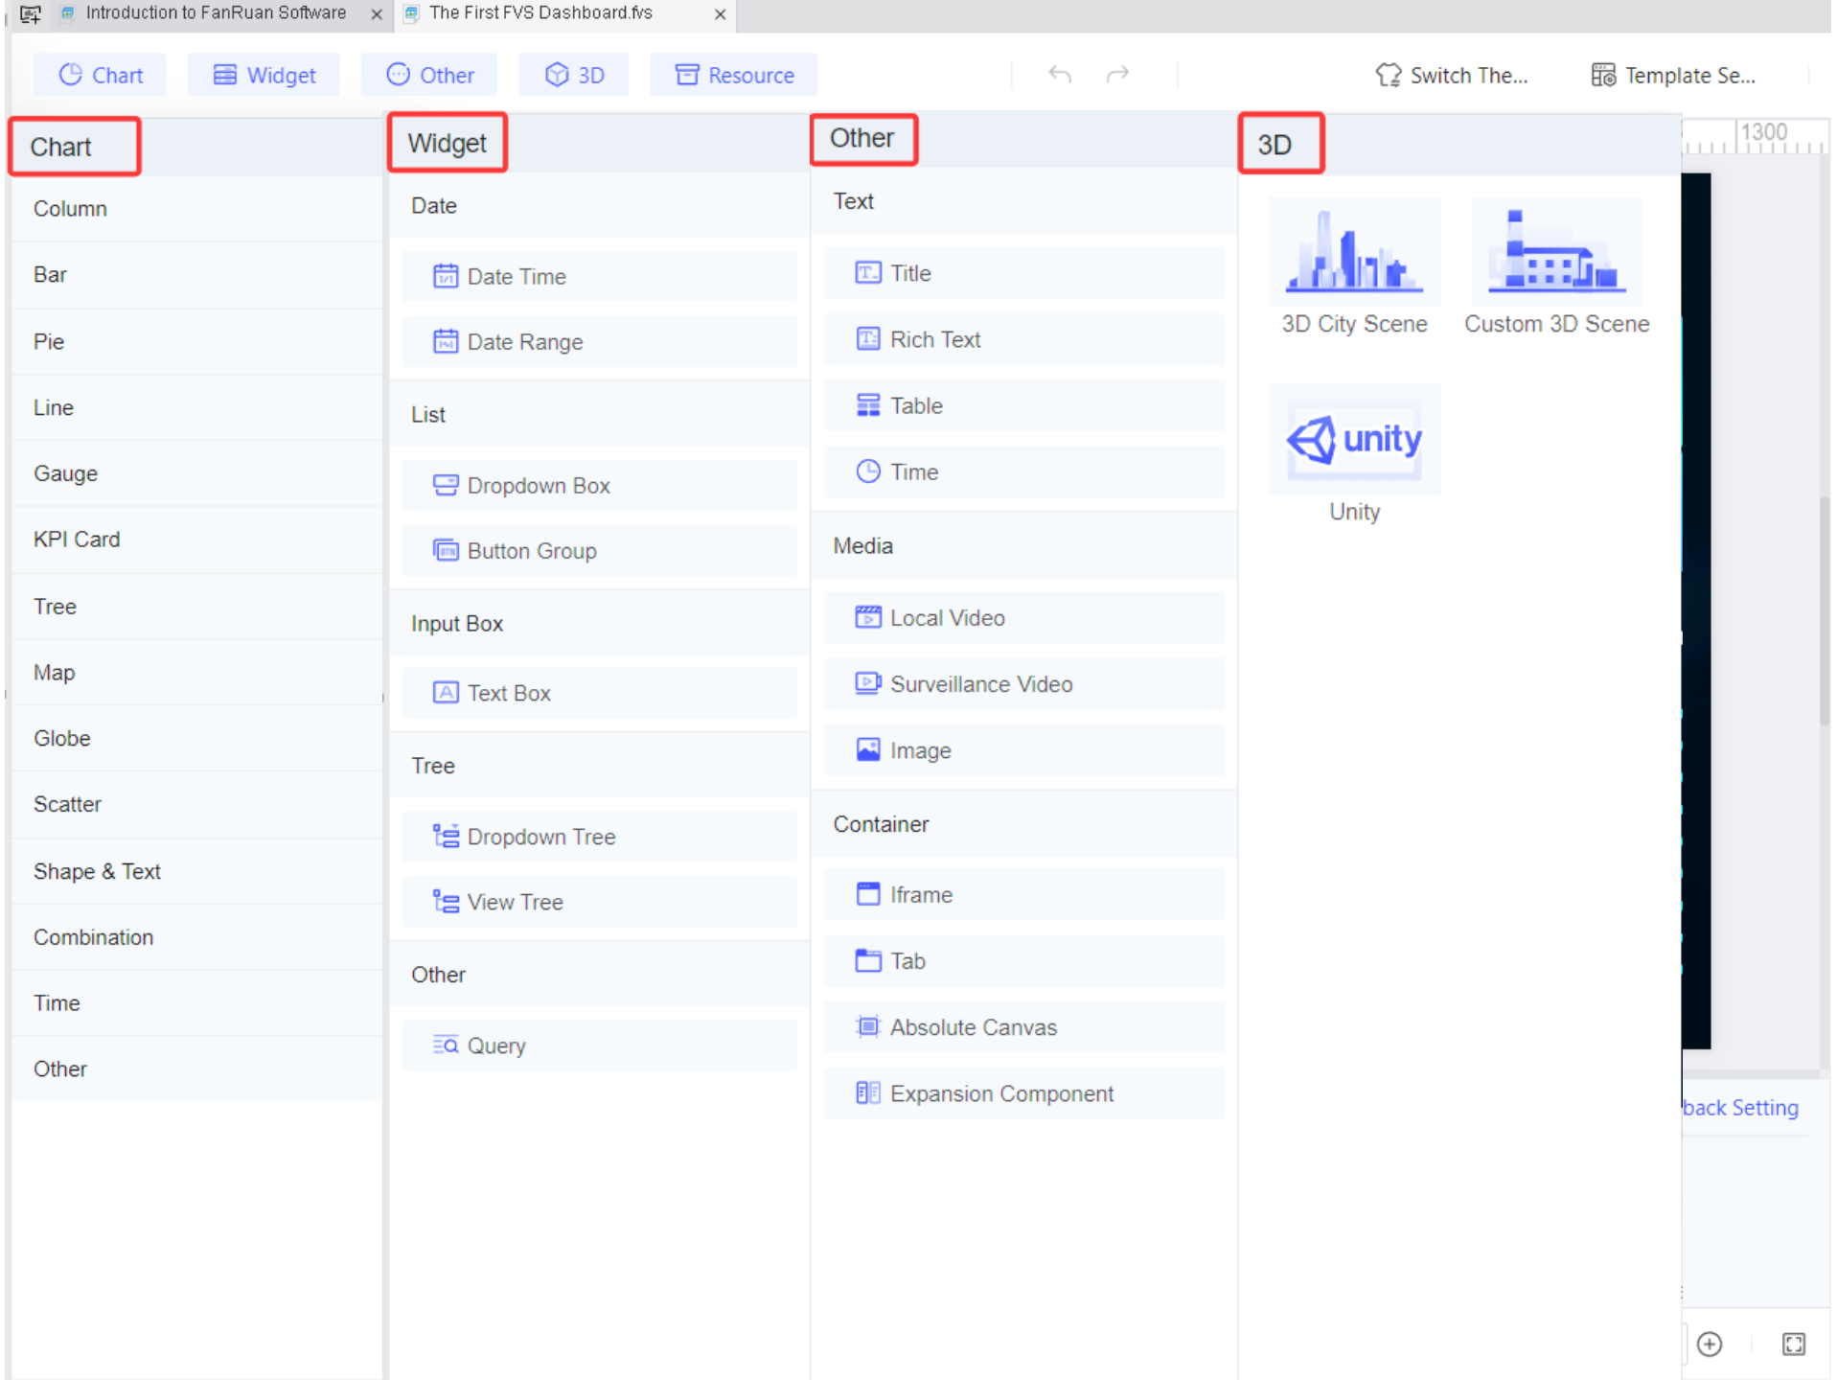Image resolution: width=1837 pixels, height=1380 pixels.
Task: Select the Date Time widget icon
Action: click(x=447, y=276)
